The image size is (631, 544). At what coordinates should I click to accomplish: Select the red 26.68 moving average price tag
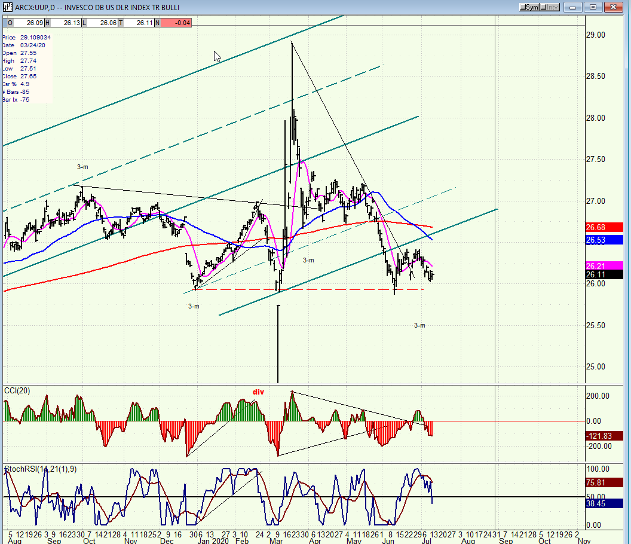click(x=604, y=228)
